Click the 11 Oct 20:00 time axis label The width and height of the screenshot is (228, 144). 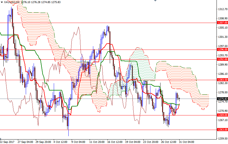97,142
